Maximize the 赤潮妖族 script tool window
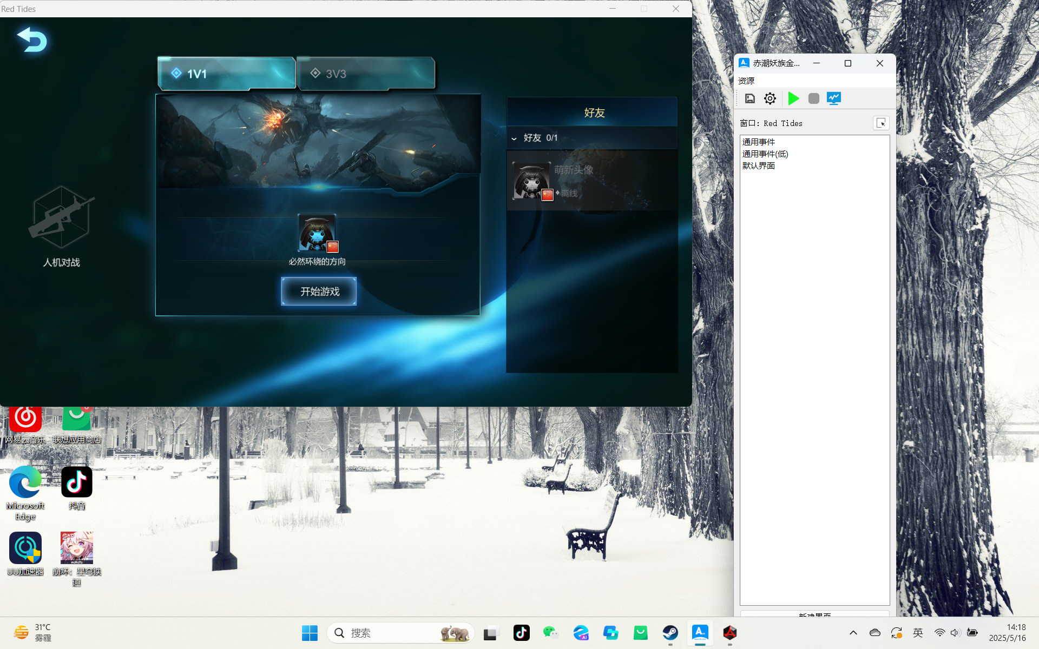Image resolution: width=1039 pixels, height=649 pixels. tap(848, 63)
